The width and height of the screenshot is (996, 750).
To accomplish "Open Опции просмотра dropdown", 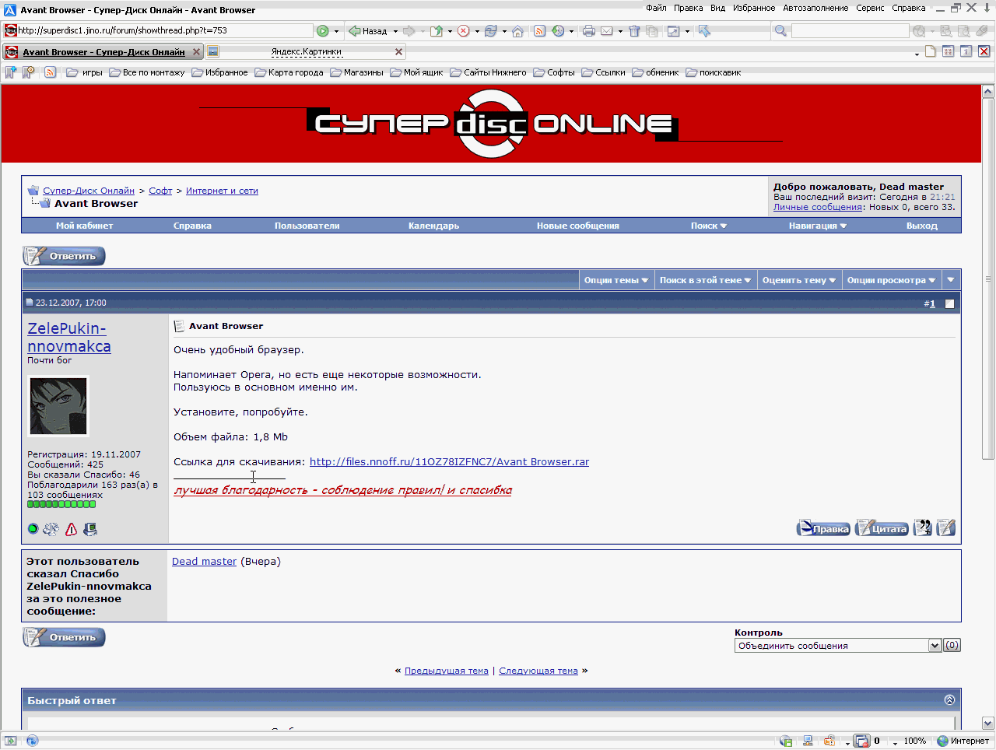I will pos(891,280).
